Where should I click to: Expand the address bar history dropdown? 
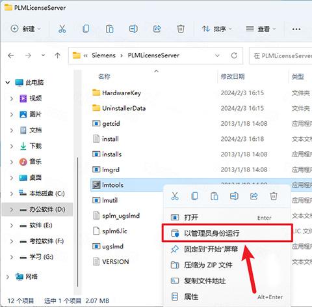coord(217,55)
